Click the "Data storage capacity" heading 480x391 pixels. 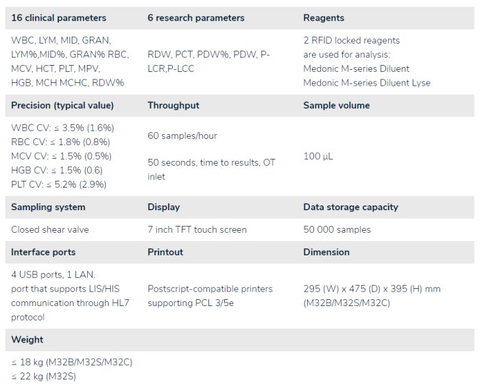pos(350,207)
